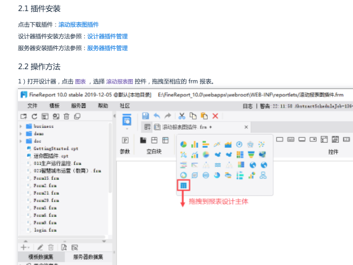Click the scissors cut icon
Viewport: 353px width, 265px height.
pos(182,116)
